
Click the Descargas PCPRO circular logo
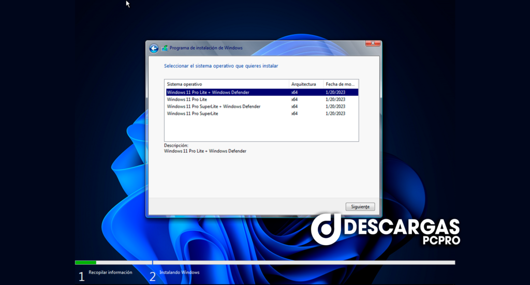(x=326, y=229)
